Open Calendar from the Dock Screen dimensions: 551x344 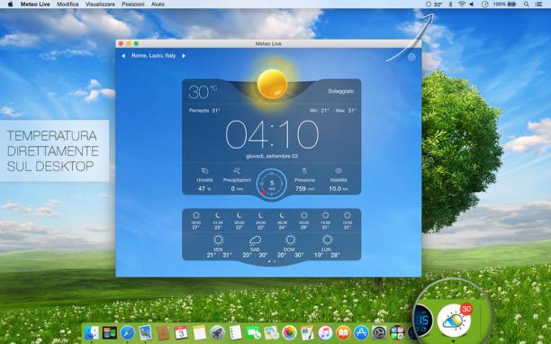pos(181,332)
